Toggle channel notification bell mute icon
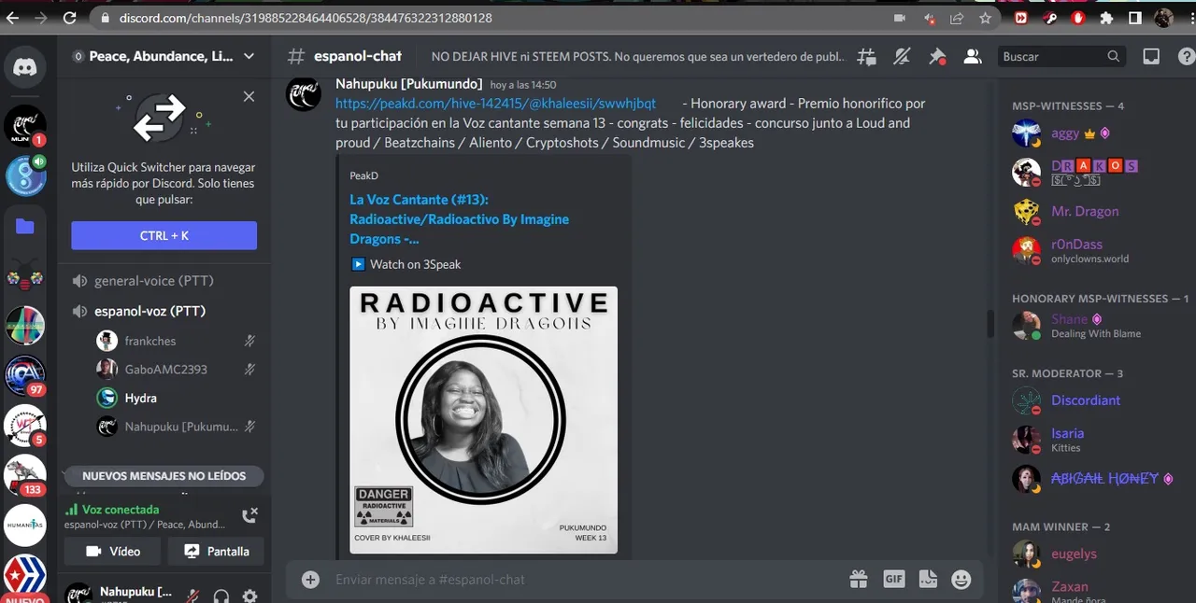 coord(902,57)
